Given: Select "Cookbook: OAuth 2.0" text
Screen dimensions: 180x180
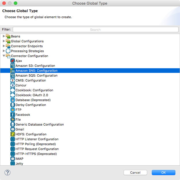Looking at the screenshot, I should click(x=32, y=95).
